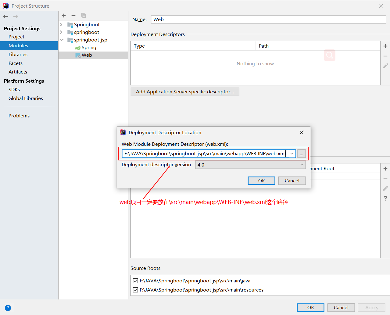
Task: Remove selected module with the minus icon
Action: point(73,16)
